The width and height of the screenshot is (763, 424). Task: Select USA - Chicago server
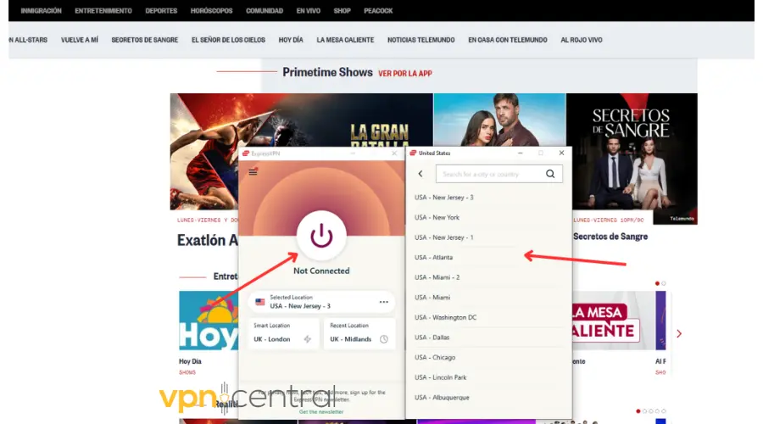point(488,357)
